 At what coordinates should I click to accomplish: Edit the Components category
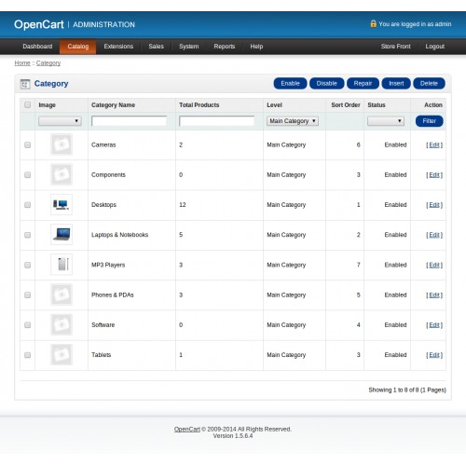[x=434, y=175]
